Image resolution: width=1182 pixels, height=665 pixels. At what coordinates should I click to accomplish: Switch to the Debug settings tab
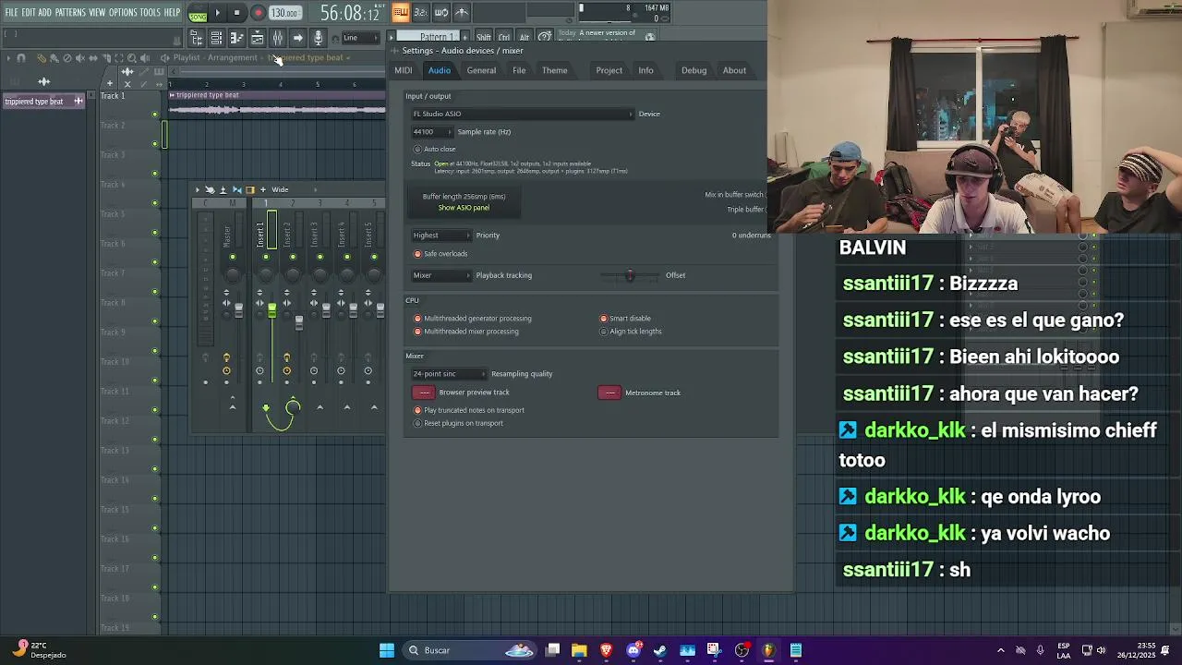pyautogui.click(x=694, y=70)
